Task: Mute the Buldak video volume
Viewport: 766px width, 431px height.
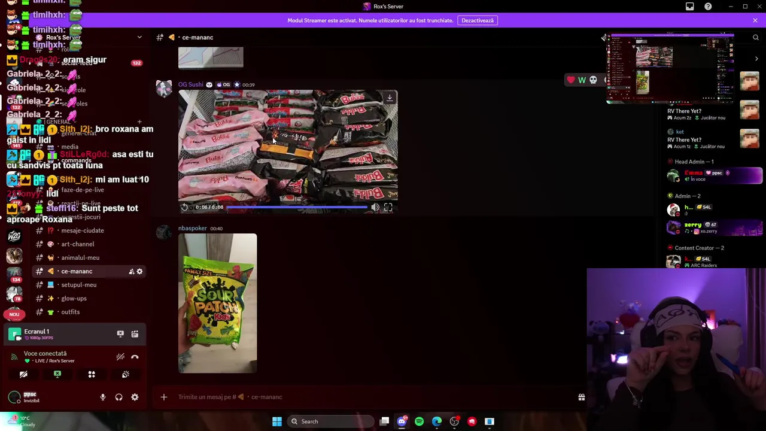Action: pyautogui.click(x=375, y=207)
